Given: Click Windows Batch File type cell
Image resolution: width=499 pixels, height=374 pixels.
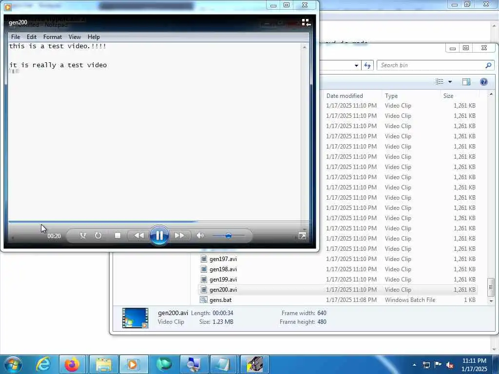Looking at the screenshot, I should [410, 299].
